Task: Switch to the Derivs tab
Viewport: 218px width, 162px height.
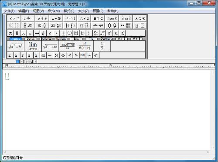Action: (31, 39)
